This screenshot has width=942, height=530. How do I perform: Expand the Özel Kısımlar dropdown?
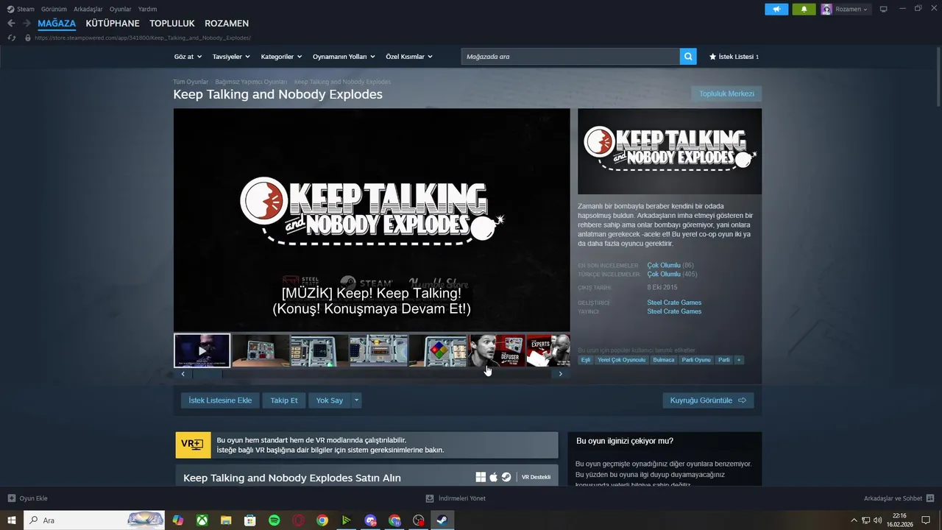tap(409, 57)
